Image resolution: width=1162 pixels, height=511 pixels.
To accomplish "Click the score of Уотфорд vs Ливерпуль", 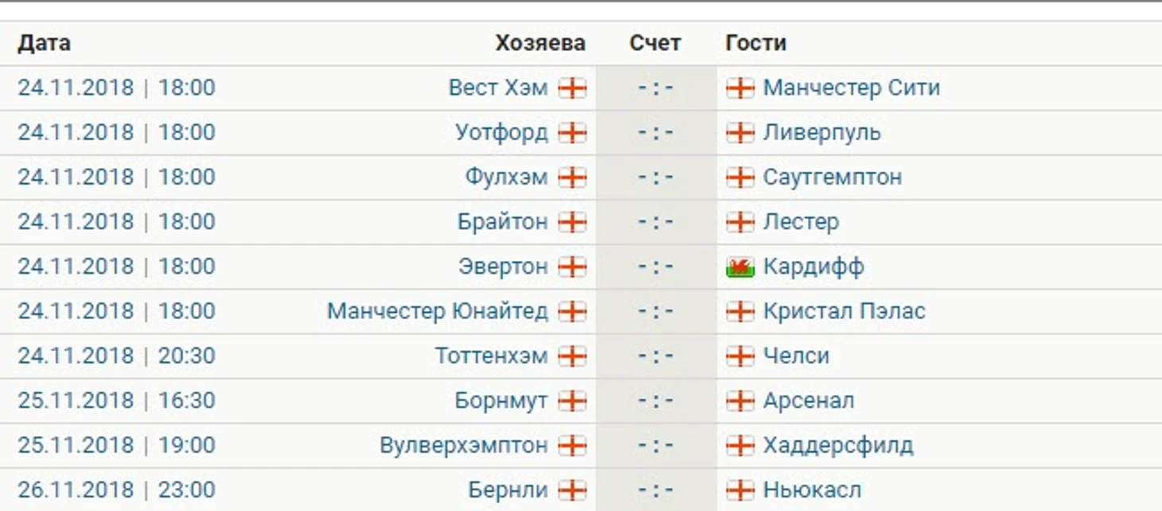I will (x=656, y=132).
